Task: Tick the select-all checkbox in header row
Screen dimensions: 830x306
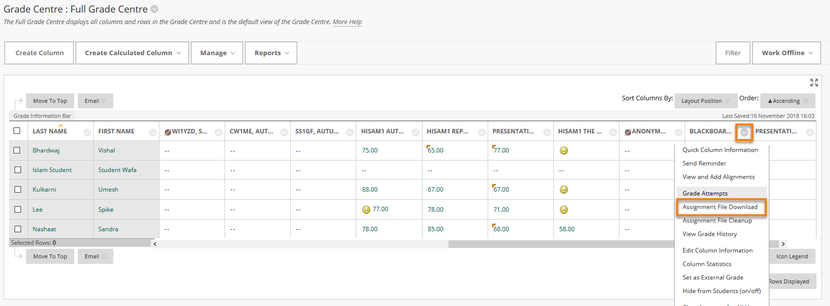Action: coord(17,130)
